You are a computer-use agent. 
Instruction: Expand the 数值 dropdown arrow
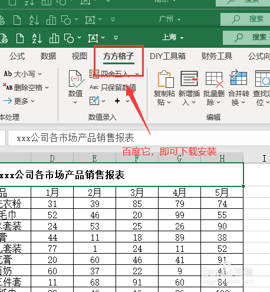tap(75, 102)
